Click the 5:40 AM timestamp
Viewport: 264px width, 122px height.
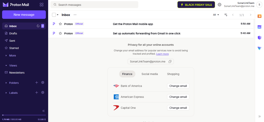coord(246,33)
